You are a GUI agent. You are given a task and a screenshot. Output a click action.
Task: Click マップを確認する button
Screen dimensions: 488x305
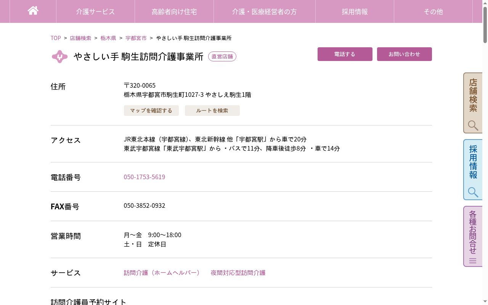151,111
